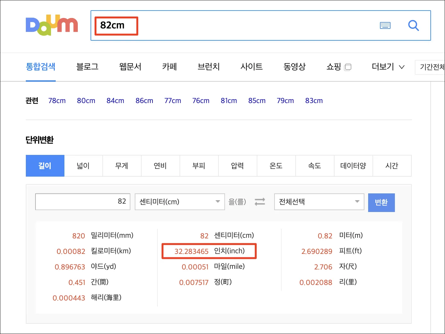The width and height of the screenshot is (445, 334).
Task: Open the on-screen keyboard icon
Action: [385, 25]
